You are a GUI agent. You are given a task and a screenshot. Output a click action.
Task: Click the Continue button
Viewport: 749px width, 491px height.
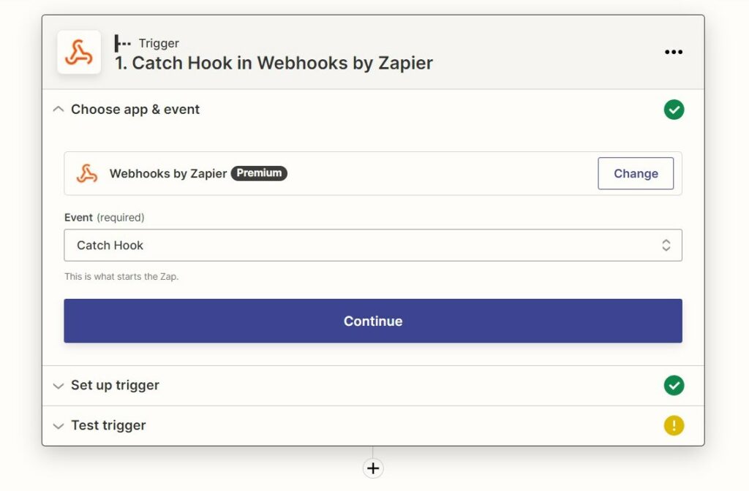373,321
